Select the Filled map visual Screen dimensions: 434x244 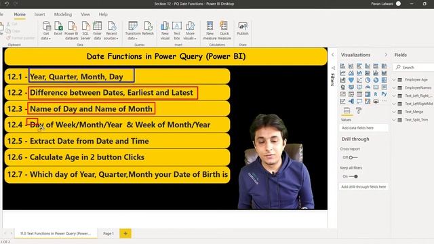pos(351,87)
